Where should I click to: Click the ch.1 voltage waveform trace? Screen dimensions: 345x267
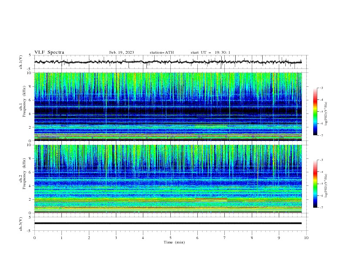click(x=168, y=62)
